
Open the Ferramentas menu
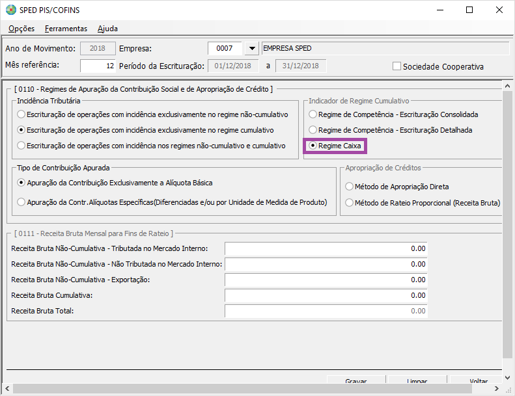pyautogui.click(x=66, y=29)
